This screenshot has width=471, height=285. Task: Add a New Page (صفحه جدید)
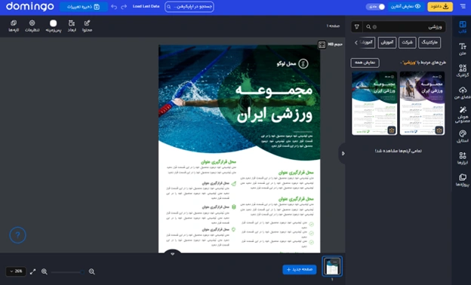[x=300, y=269]
